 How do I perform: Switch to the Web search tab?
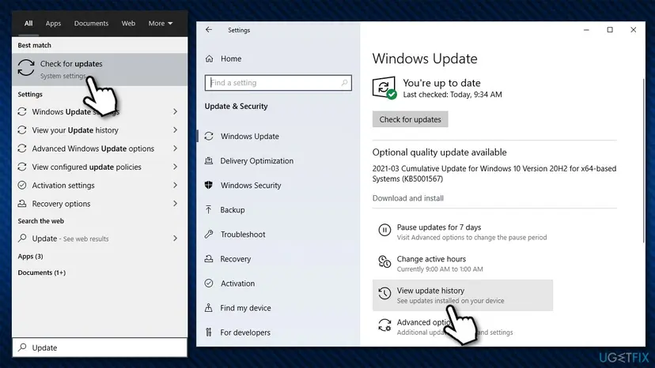coord(128,24)
